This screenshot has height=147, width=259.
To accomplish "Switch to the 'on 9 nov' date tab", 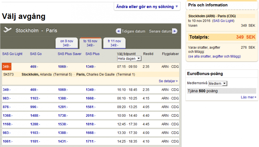I will click(66, 43).
